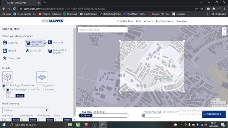The width and height of the screenshot is (228, 128).
Task: Open SketchUp from the taskbar
Action: [x=86, y=125]
